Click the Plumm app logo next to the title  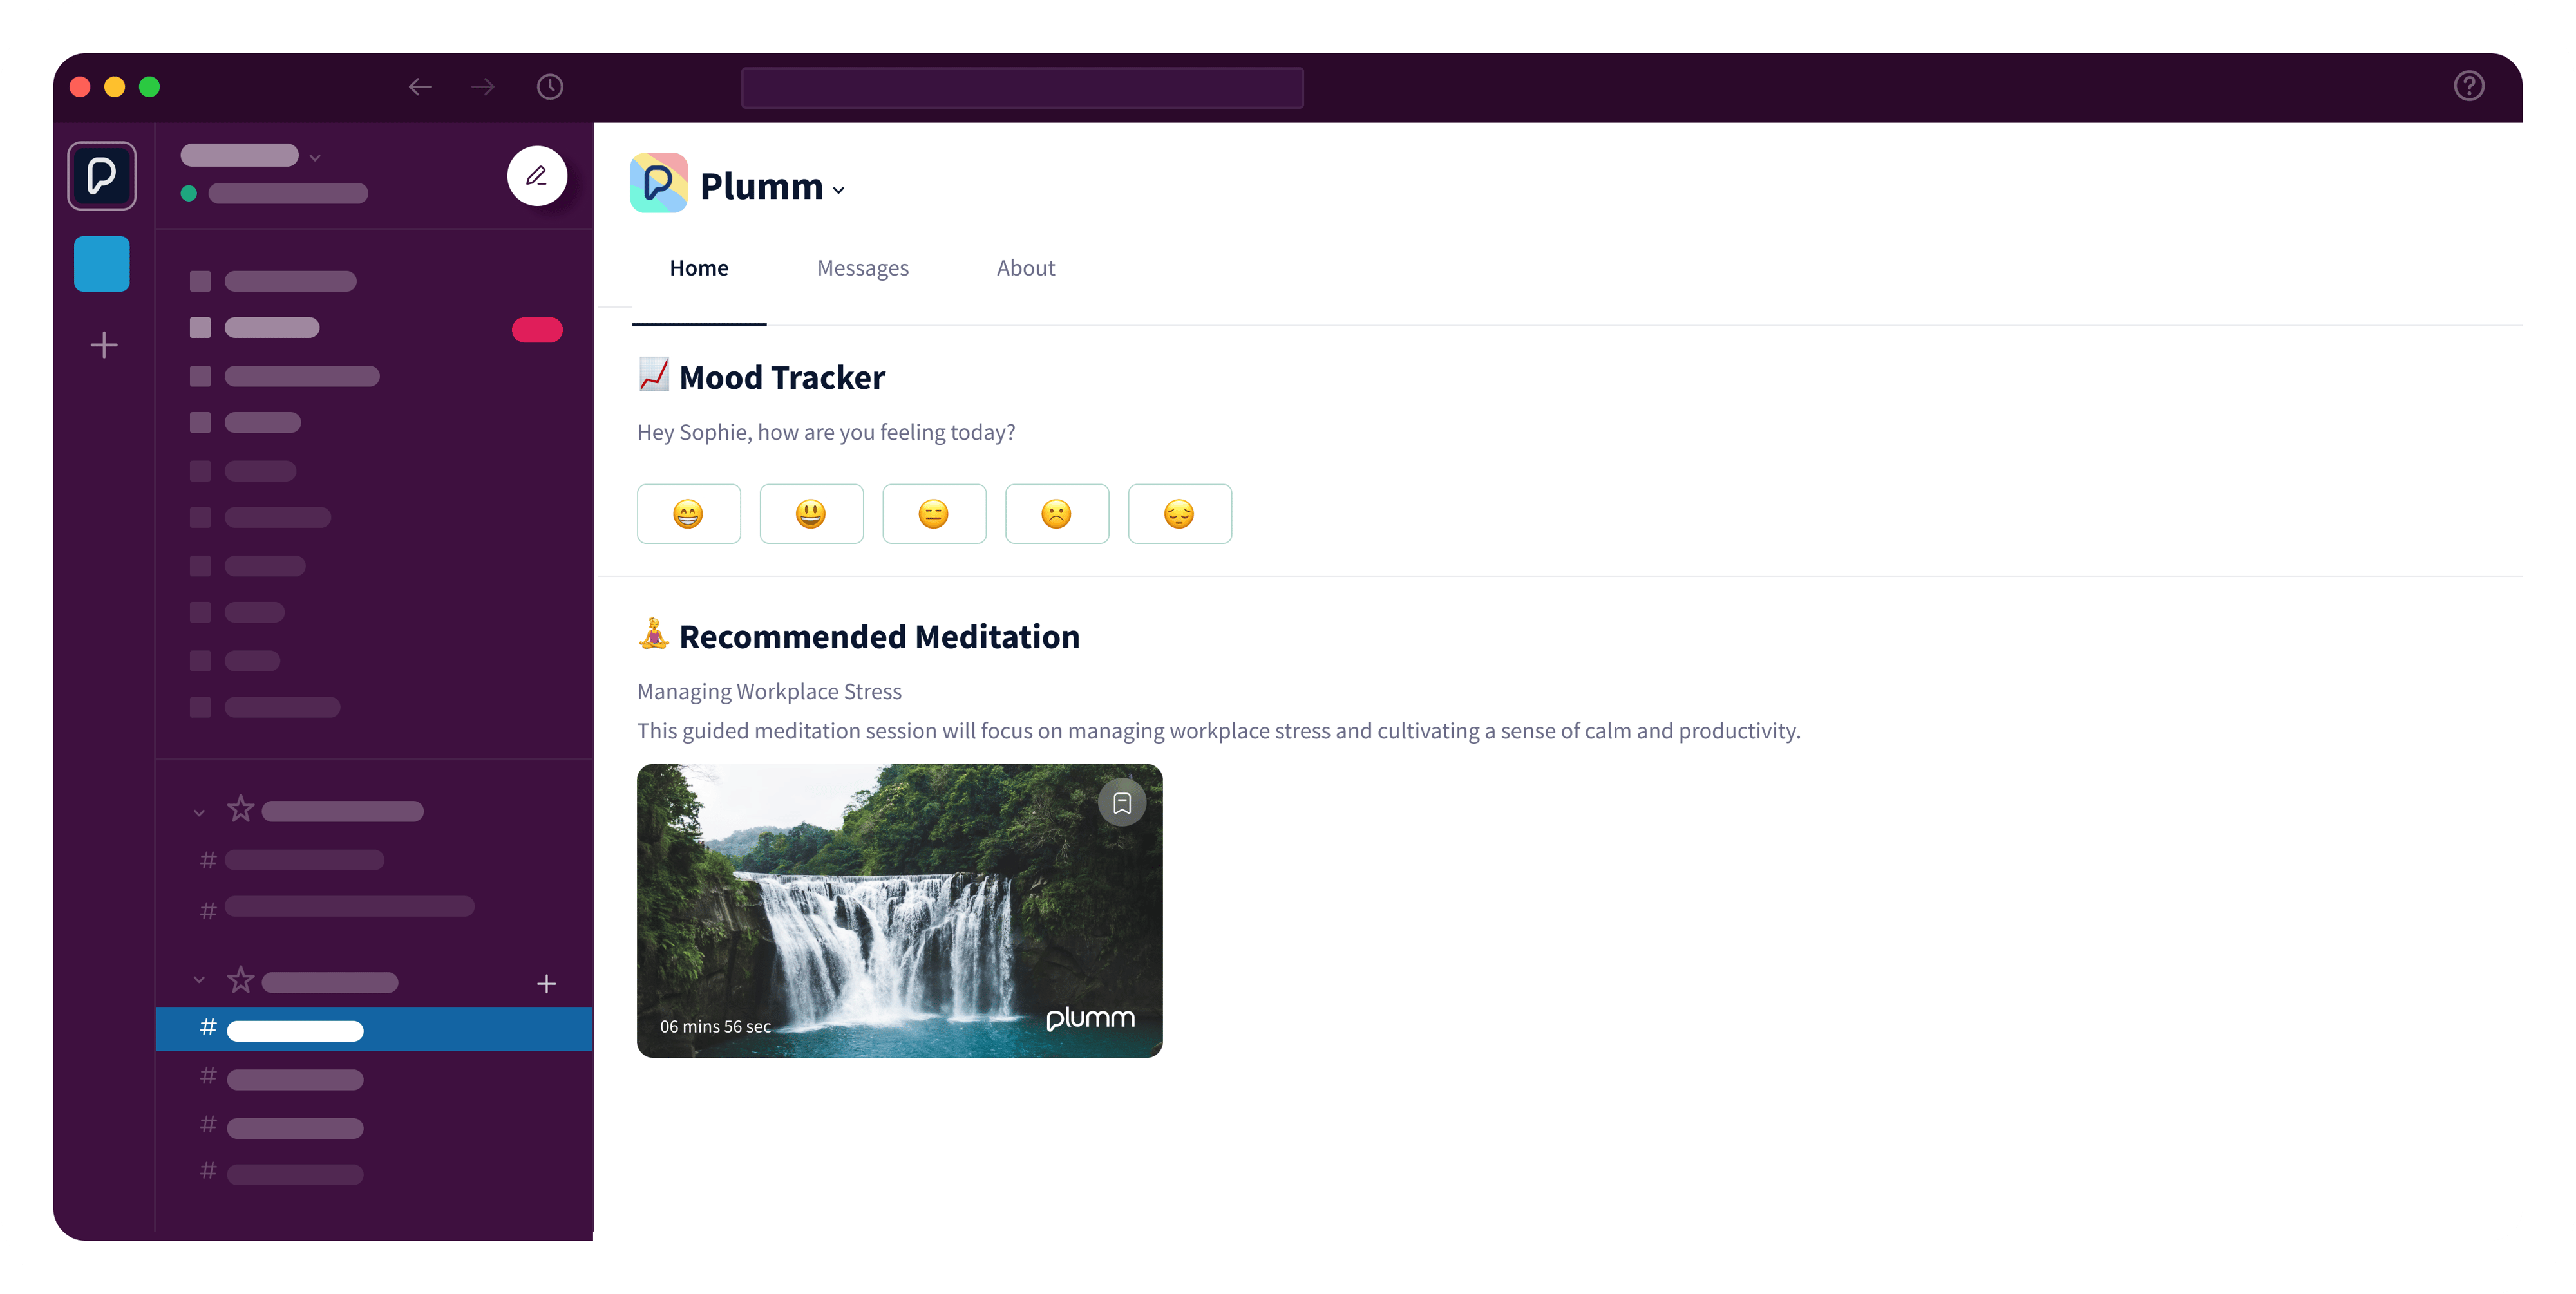point(659,183)
